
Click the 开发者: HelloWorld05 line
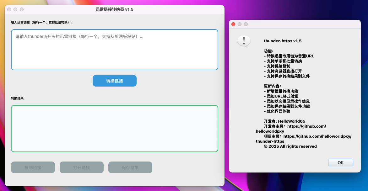coord(284,121)
